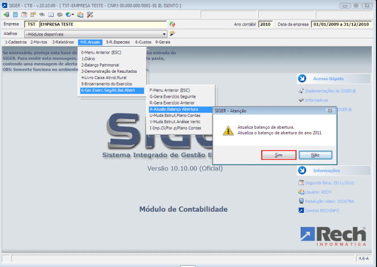
Task: Select F-Menu Anterior (ESC) submenu entry
Action: tap(180, 90)
